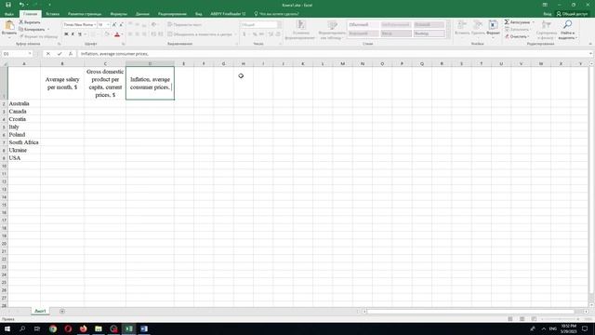Open Opera from the taskbar
The width and height of the screenshot is (595, 335).
[68, 328]
